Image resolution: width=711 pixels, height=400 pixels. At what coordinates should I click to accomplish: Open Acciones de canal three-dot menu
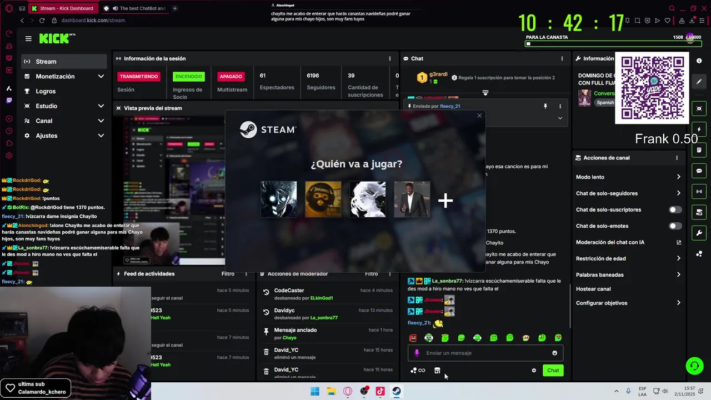[677, 158]
